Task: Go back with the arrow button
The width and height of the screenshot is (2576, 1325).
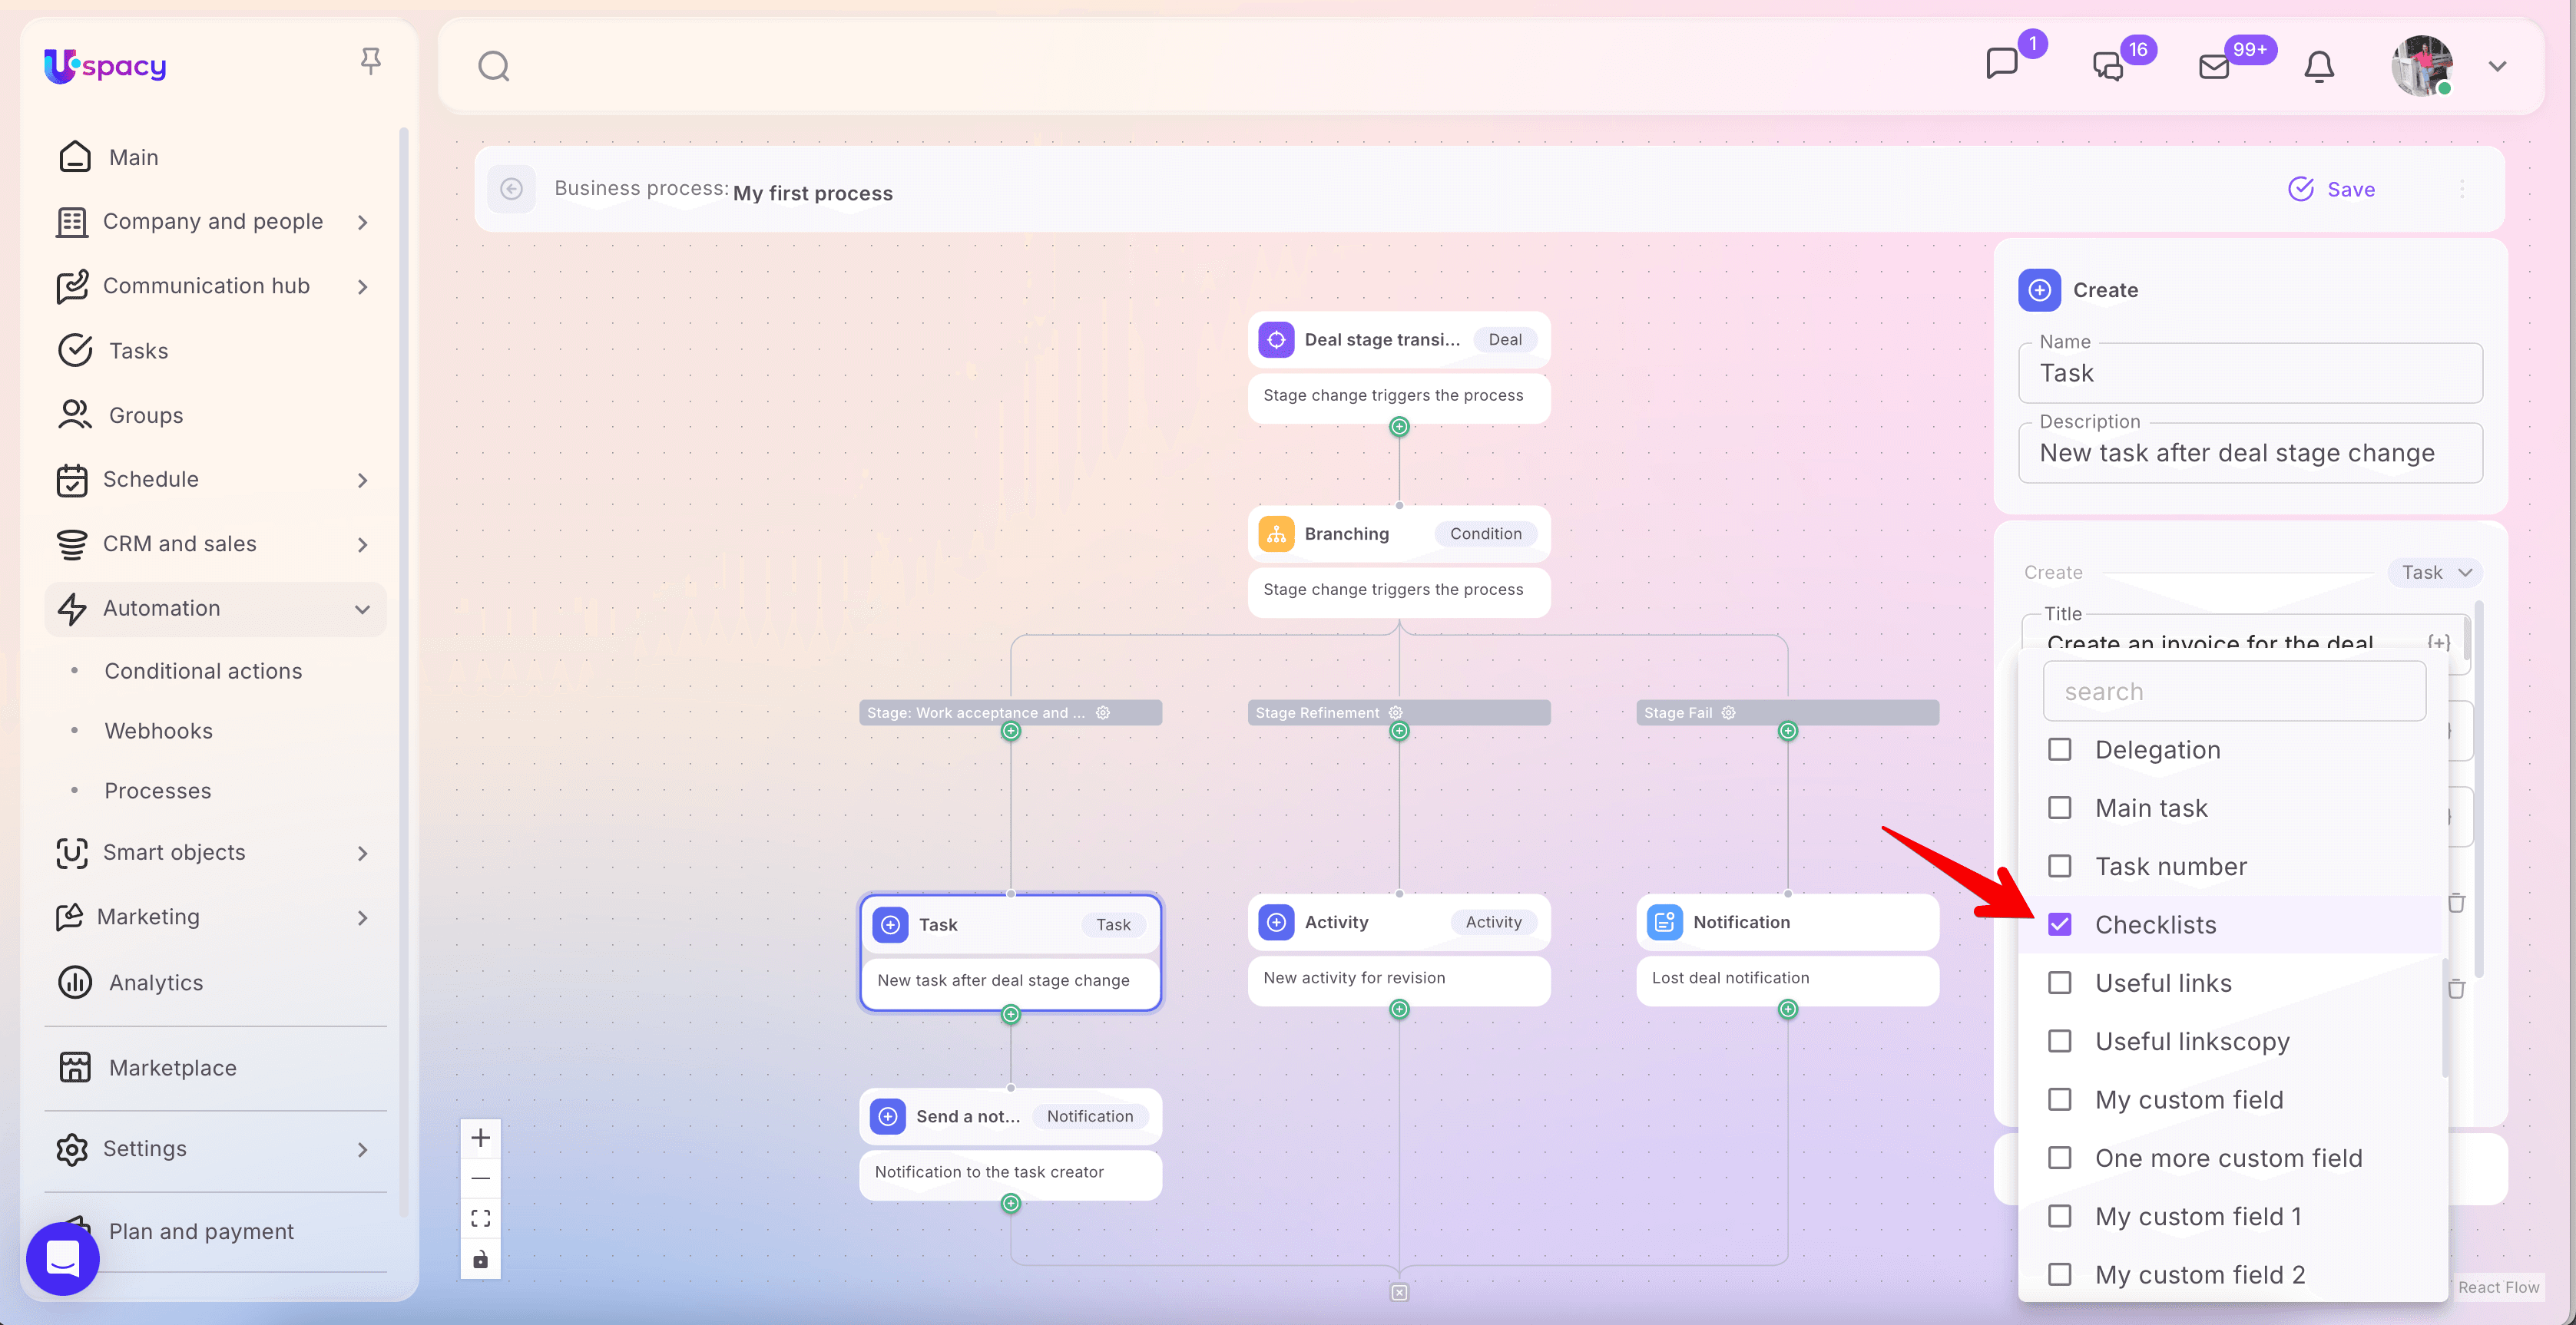Action: tap(511, 189)
